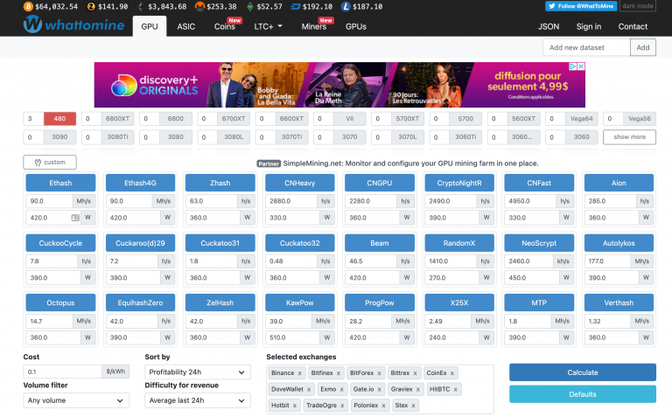Viewport: 672px width, 417px height.
Task: Remove Poloniex exchange tag
Action: coord(383,406)
